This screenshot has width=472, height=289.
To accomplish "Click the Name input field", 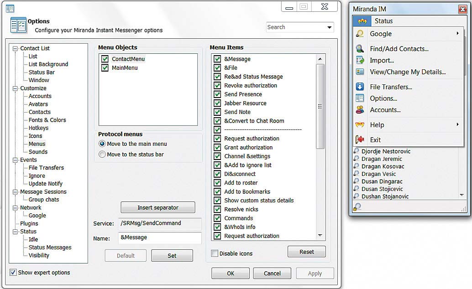I will tap(160, 237).
